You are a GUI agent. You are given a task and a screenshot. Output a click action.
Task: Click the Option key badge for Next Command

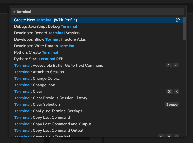coord(169,65)
